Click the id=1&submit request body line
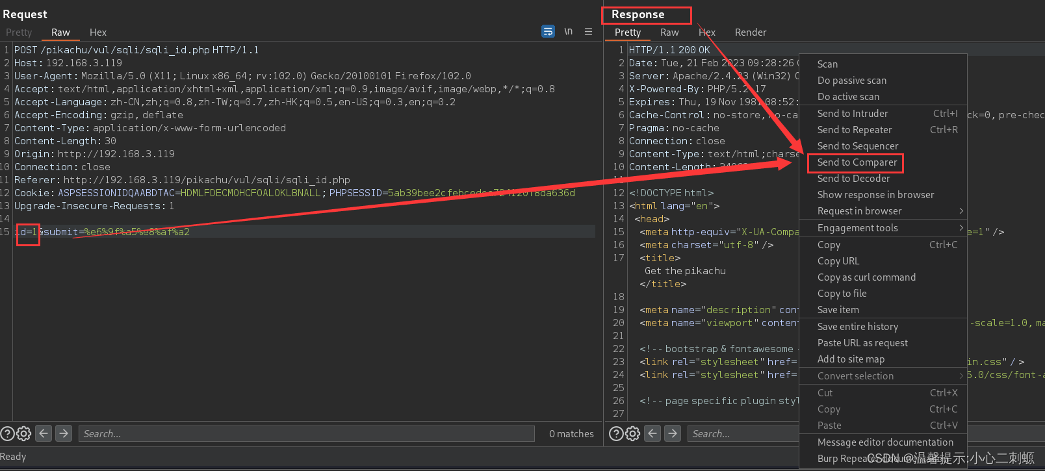 (x=102, y=232)
